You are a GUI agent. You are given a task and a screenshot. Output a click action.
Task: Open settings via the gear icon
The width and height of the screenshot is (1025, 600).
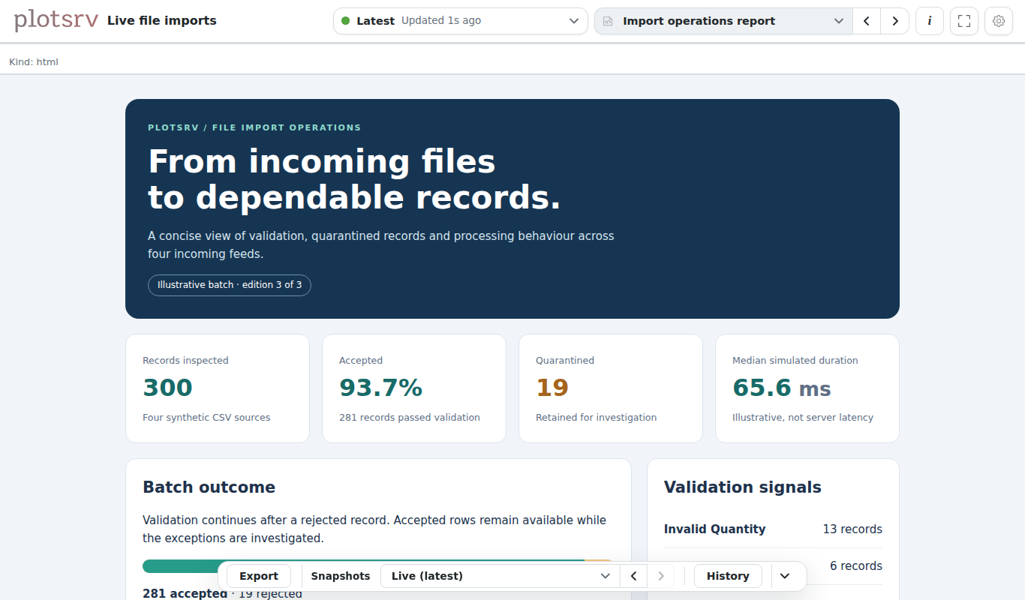tap(999, 21)
